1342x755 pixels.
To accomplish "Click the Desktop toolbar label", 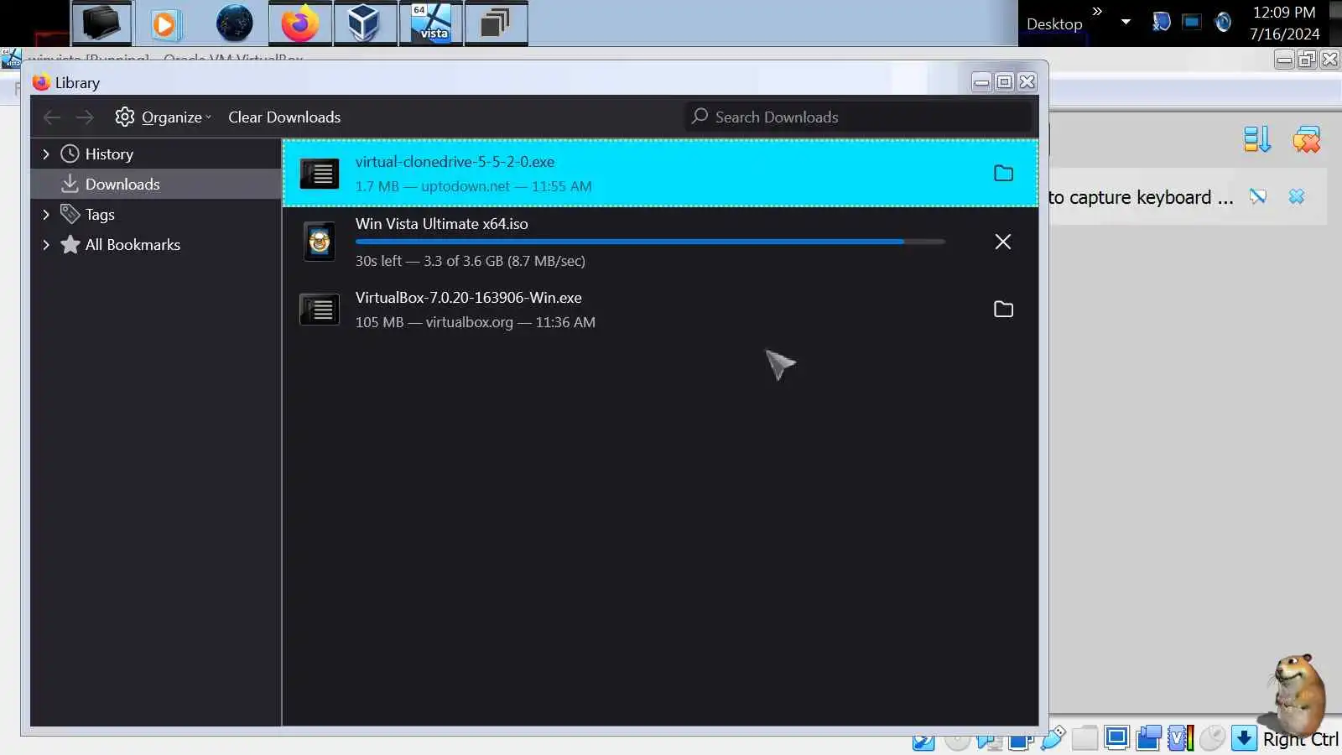I will (1054, 24).
